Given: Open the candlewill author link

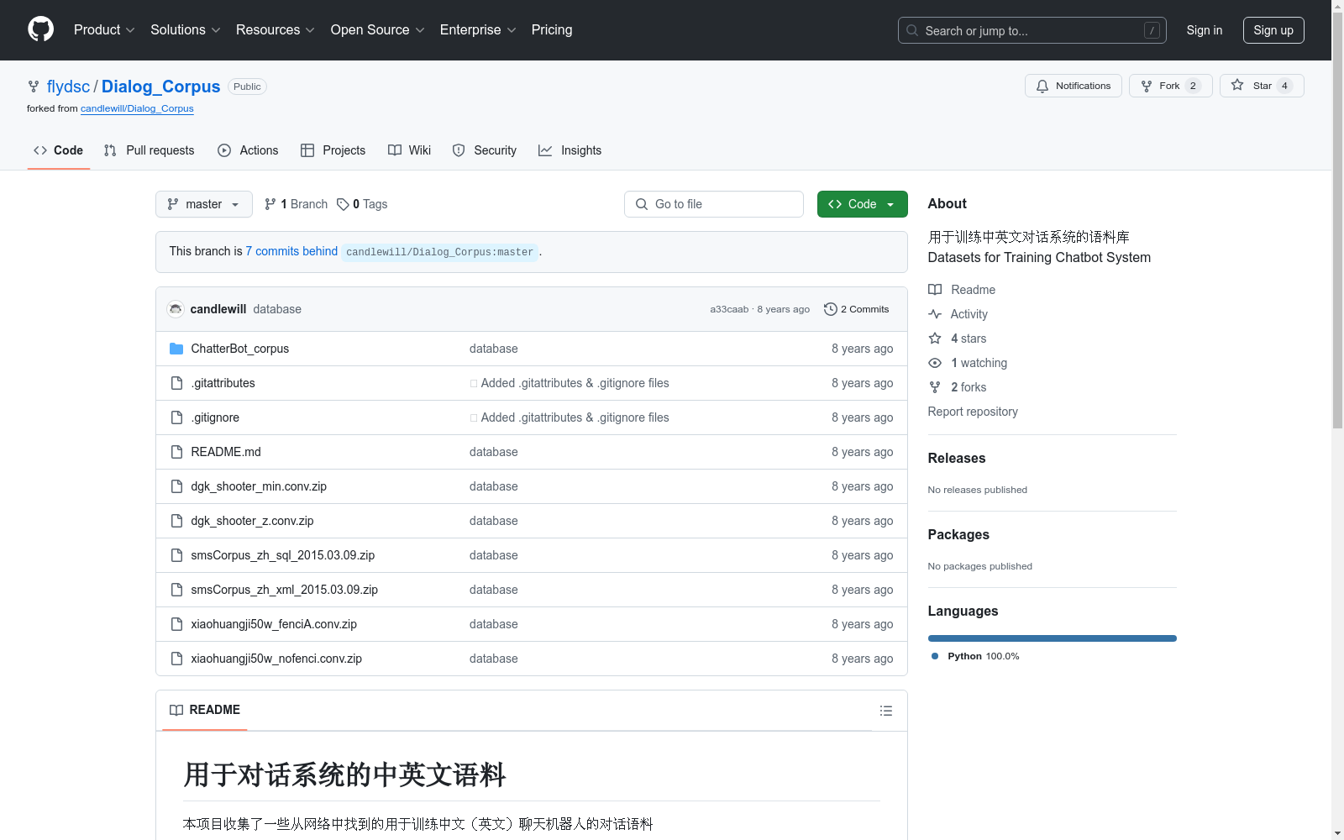Looking at the screenshot, I should click(x=218, y=309).
